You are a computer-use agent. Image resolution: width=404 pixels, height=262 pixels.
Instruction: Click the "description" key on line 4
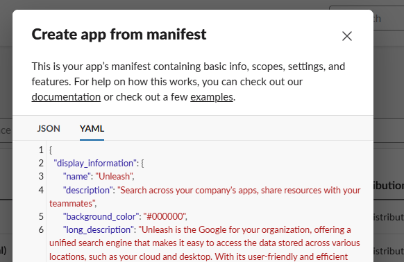click(88, 190)
